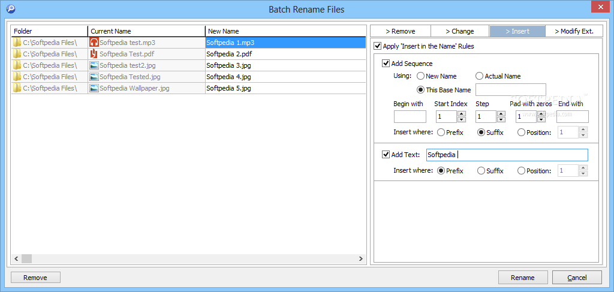Decrease the Start Index value
614x292 pixels.
[462, 119]
